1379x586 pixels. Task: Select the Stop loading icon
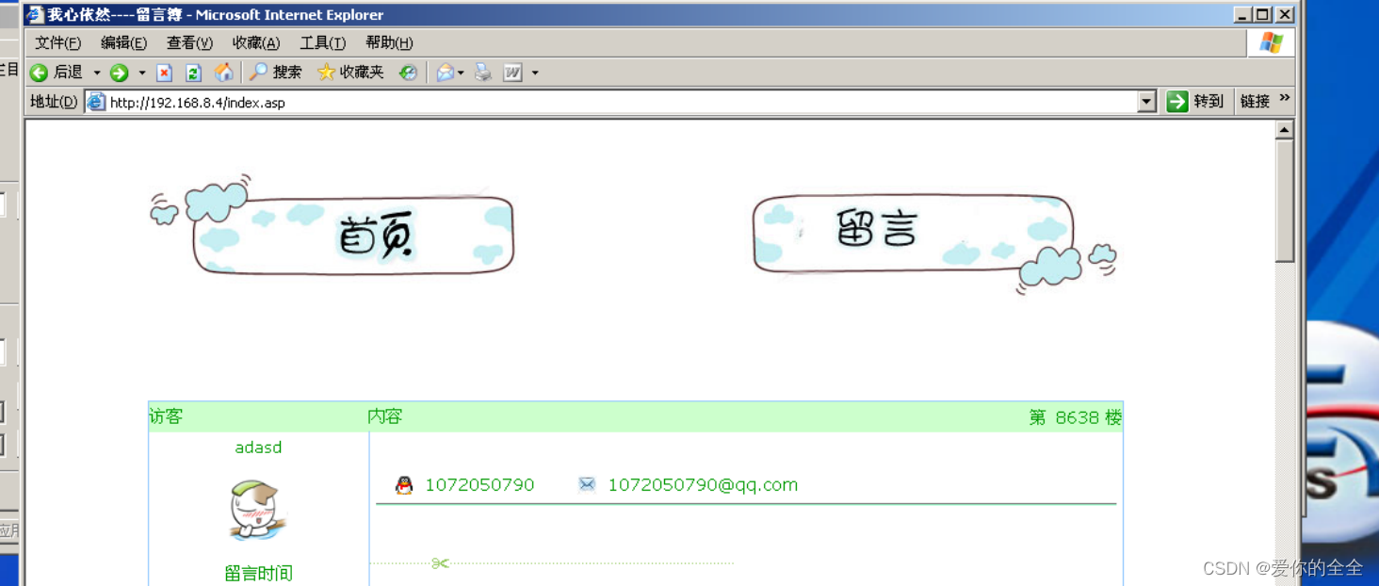click(165, 73)
